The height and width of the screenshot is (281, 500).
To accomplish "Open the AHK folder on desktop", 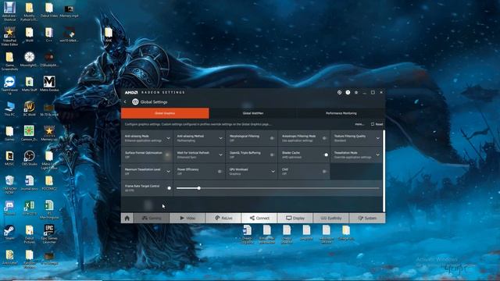I will [109, 34].
